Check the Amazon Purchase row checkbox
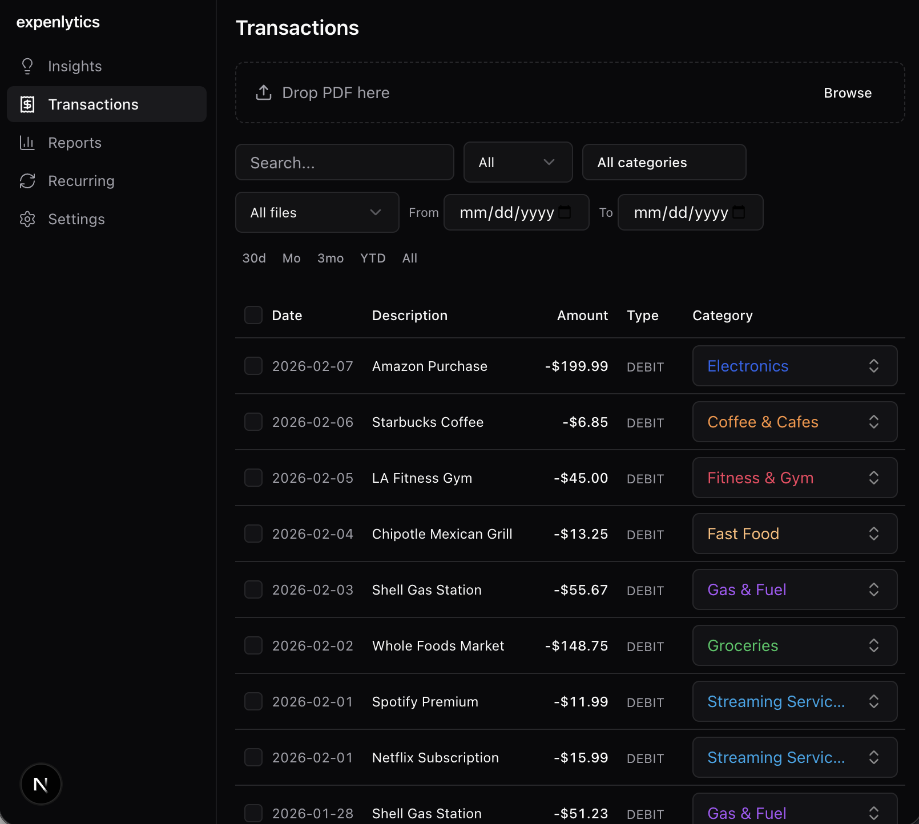 click(253, 366)
